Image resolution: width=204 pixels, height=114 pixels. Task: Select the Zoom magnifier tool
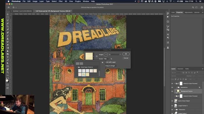pos(8,73)
